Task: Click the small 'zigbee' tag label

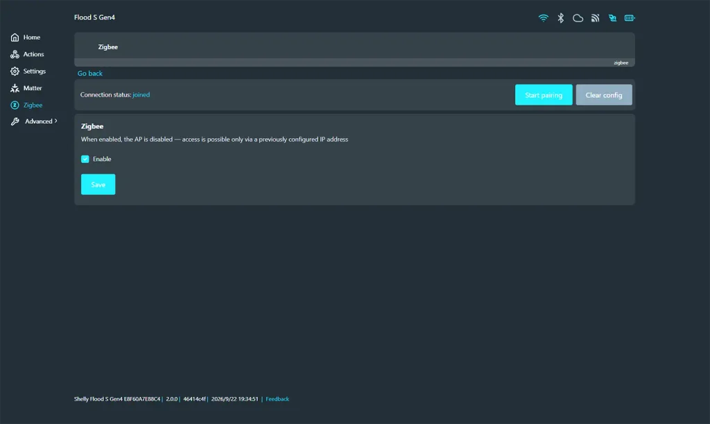Action: coord(621,63)
